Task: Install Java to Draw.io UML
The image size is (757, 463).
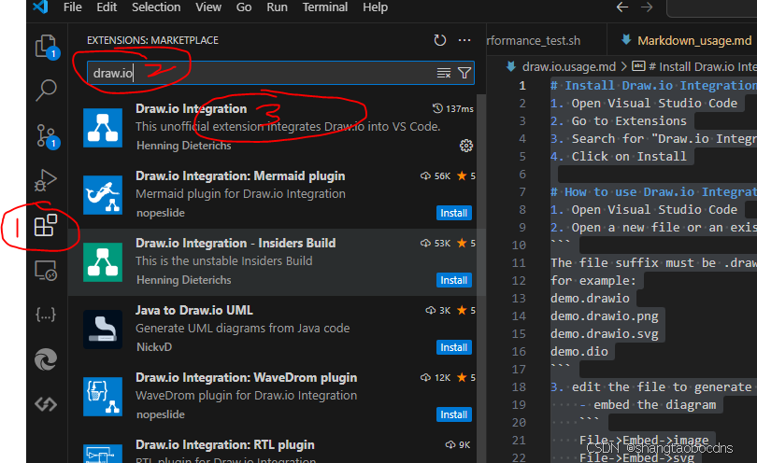Action: pos(454,347)
